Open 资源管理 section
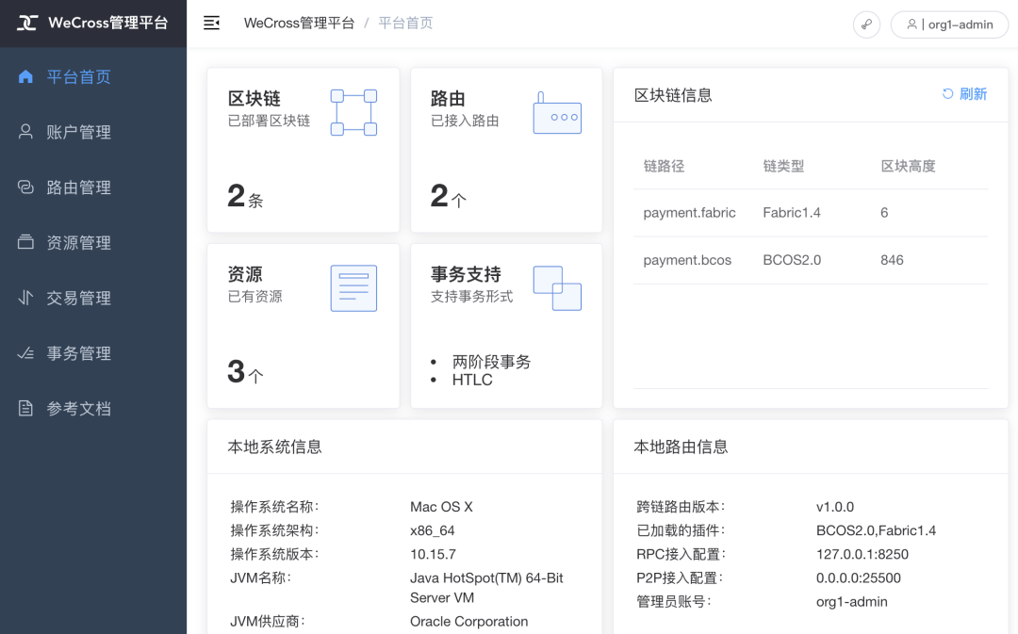The height and width of the screenshot is (634, 1018). [93, 242]
